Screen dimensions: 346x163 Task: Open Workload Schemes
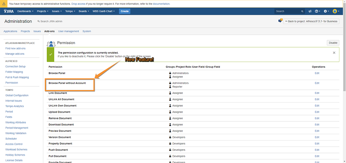coord(16,149)
